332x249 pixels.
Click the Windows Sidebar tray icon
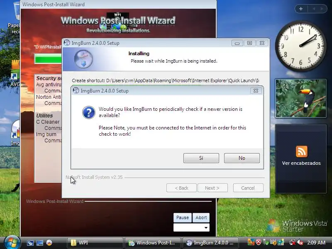281,242
